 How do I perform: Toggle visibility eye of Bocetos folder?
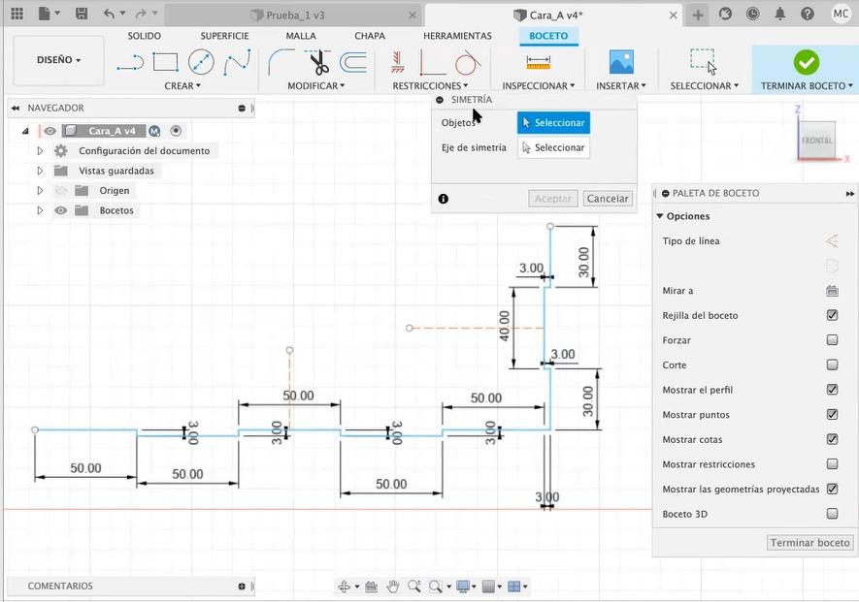(61, 210)
